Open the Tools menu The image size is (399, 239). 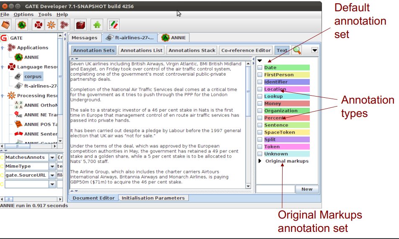[45, 15]
